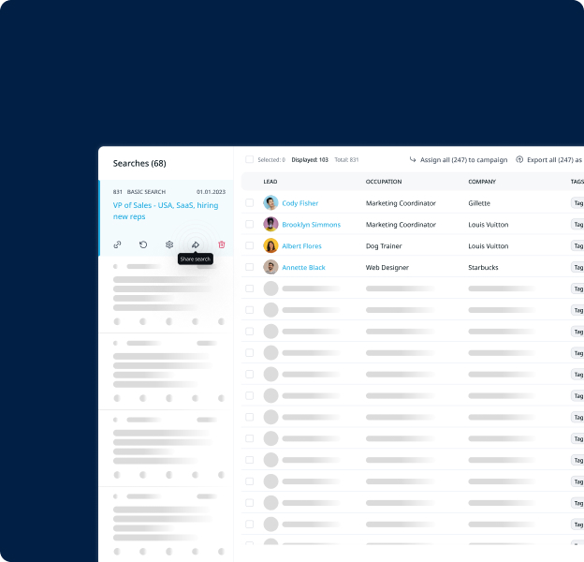This screenshot has width=584, height=562.
Task: Click the Tag button in Cody Fisher's row
Action: click(578, 203)
